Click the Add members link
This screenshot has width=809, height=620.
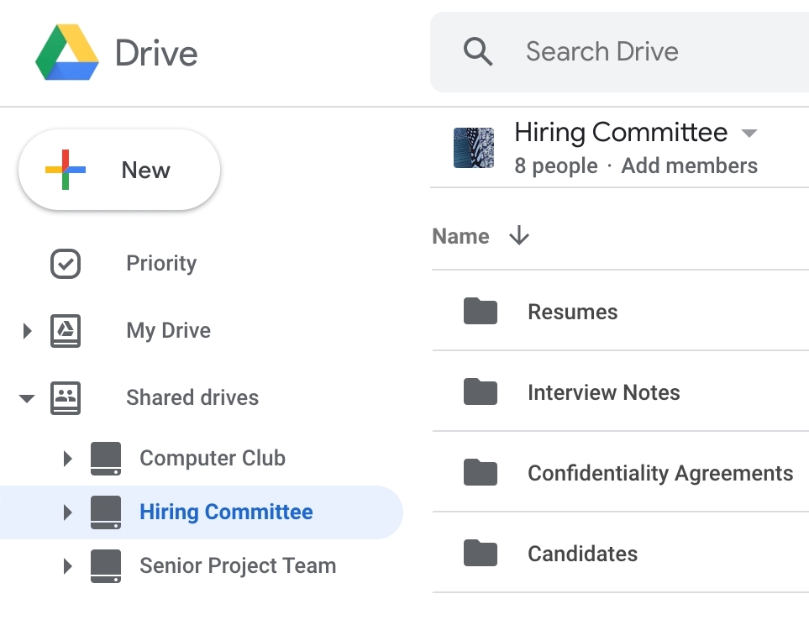[x=689, y=166]
